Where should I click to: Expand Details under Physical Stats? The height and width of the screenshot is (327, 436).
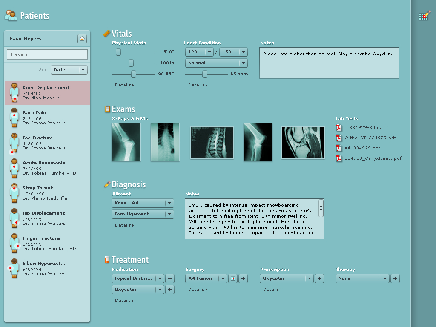pos(124,85)
